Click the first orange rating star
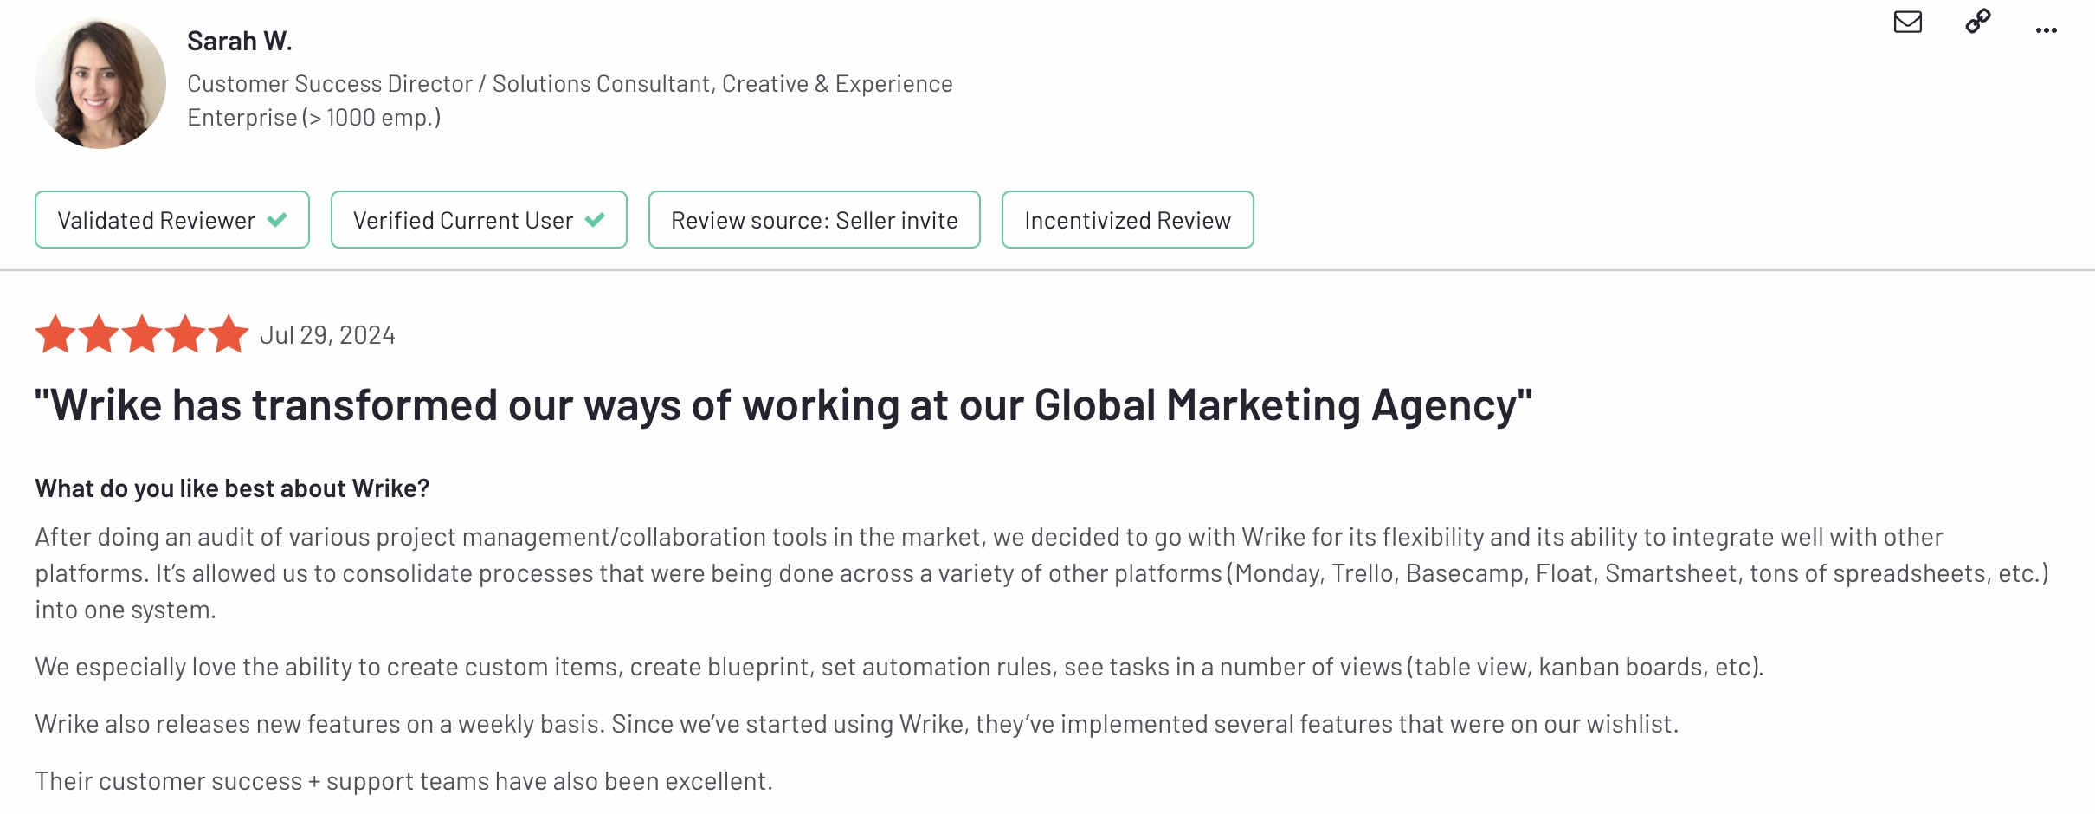2095x814 pixels. click(55, 334)
